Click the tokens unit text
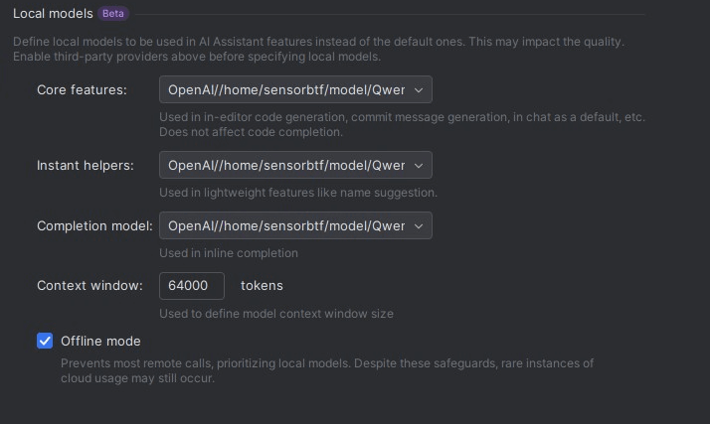710x424 pixels. (x=262, y=286)
